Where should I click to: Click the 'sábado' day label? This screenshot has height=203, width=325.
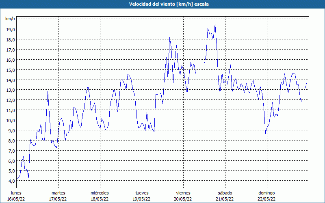(x=225, y=193)
